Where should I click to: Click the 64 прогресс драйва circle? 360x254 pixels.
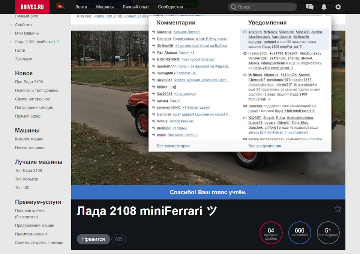point(271,233)
